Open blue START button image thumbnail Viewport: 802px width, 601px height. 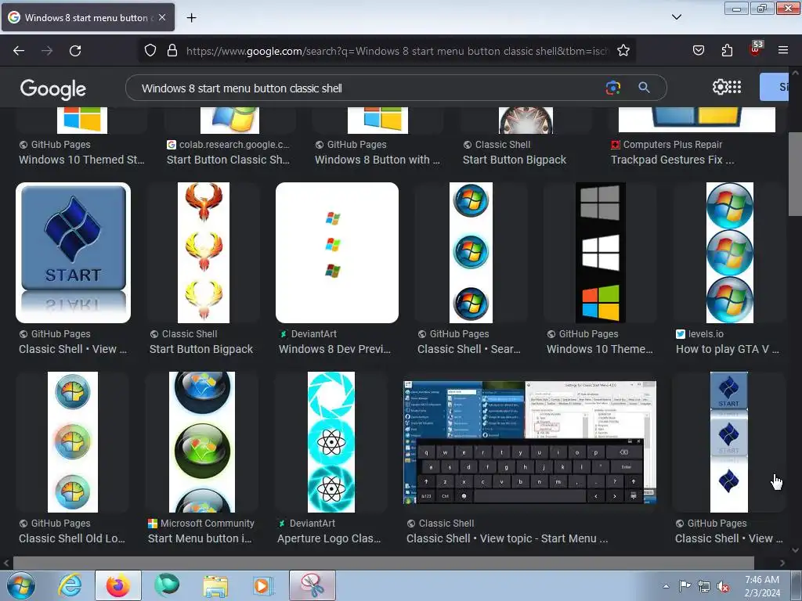pos(73,253)
